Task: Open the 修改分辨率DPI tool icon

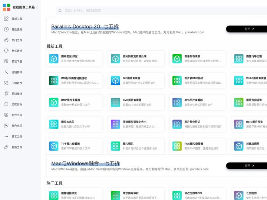Action: point(177,196)
